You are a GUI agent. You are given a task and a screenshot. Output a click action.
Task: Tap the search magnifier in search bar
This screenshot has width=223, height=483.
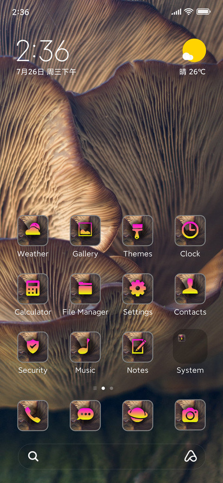click(33, 456)
